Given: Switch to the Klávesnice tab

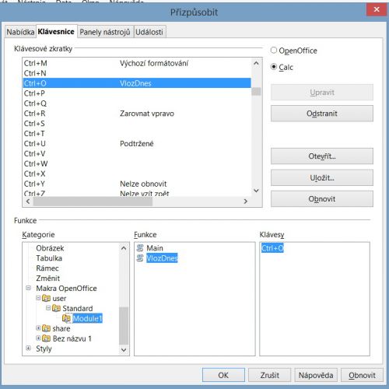Looking at the screenshot, I should click(56, 32).
